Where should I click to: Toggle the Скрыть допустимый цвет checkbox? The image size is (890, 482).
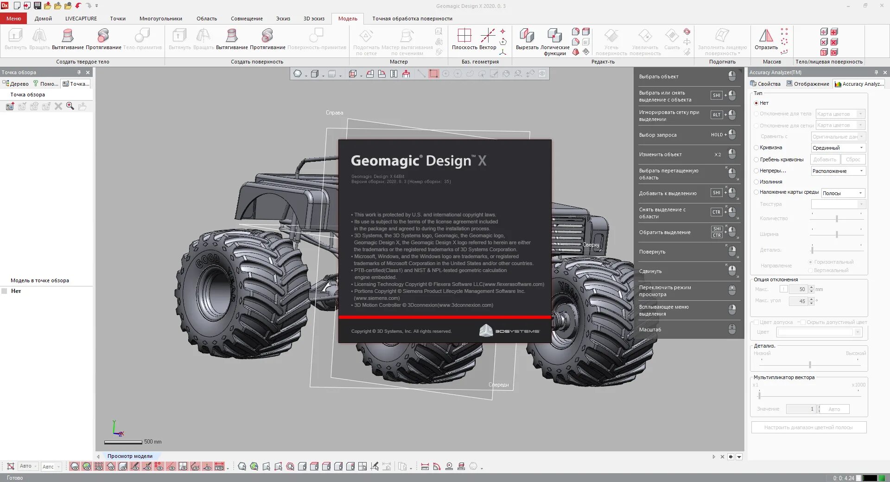pyautogui.click(x=803, y=322)
